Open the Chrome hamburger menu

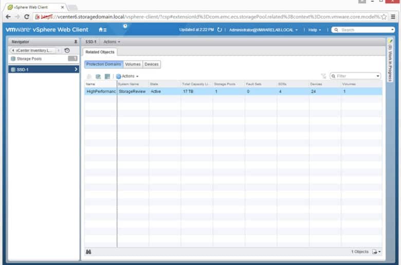point(393,17)
